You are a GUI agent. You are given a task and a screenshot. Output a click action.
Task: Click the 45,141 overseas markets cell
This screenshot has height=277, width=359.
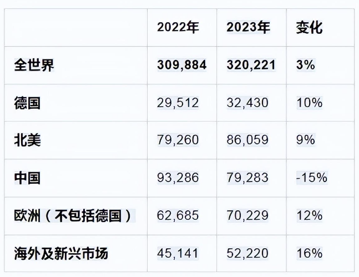click(178, 253)
